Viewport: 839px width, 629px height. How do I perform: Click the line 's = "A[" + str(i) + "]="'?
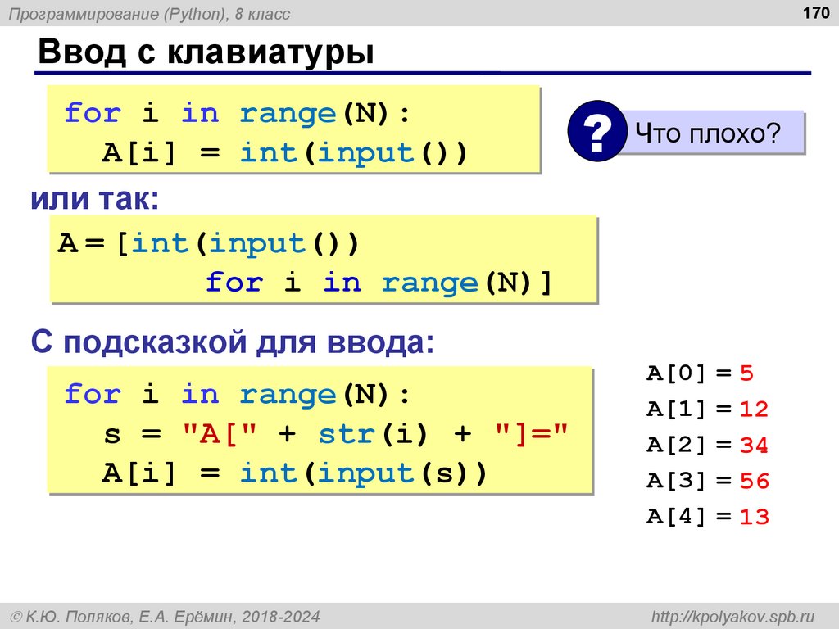pos(335,433)
